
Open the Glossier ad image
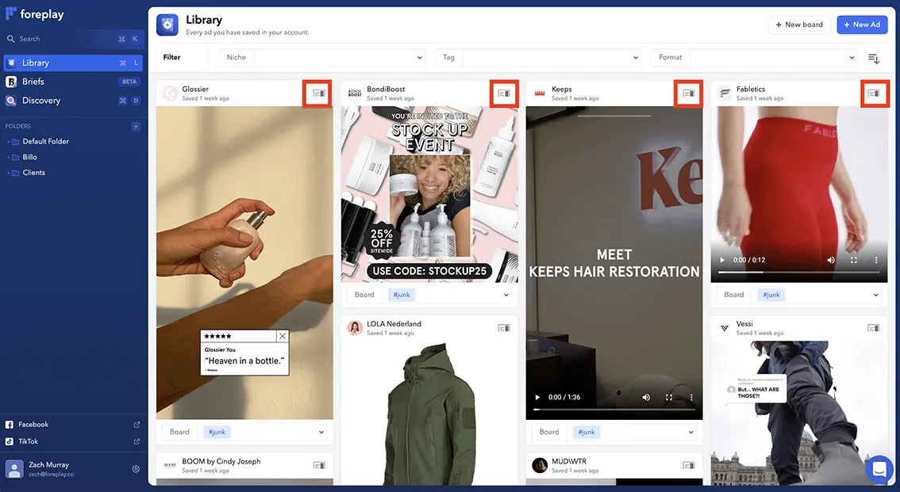click(244, 263)
